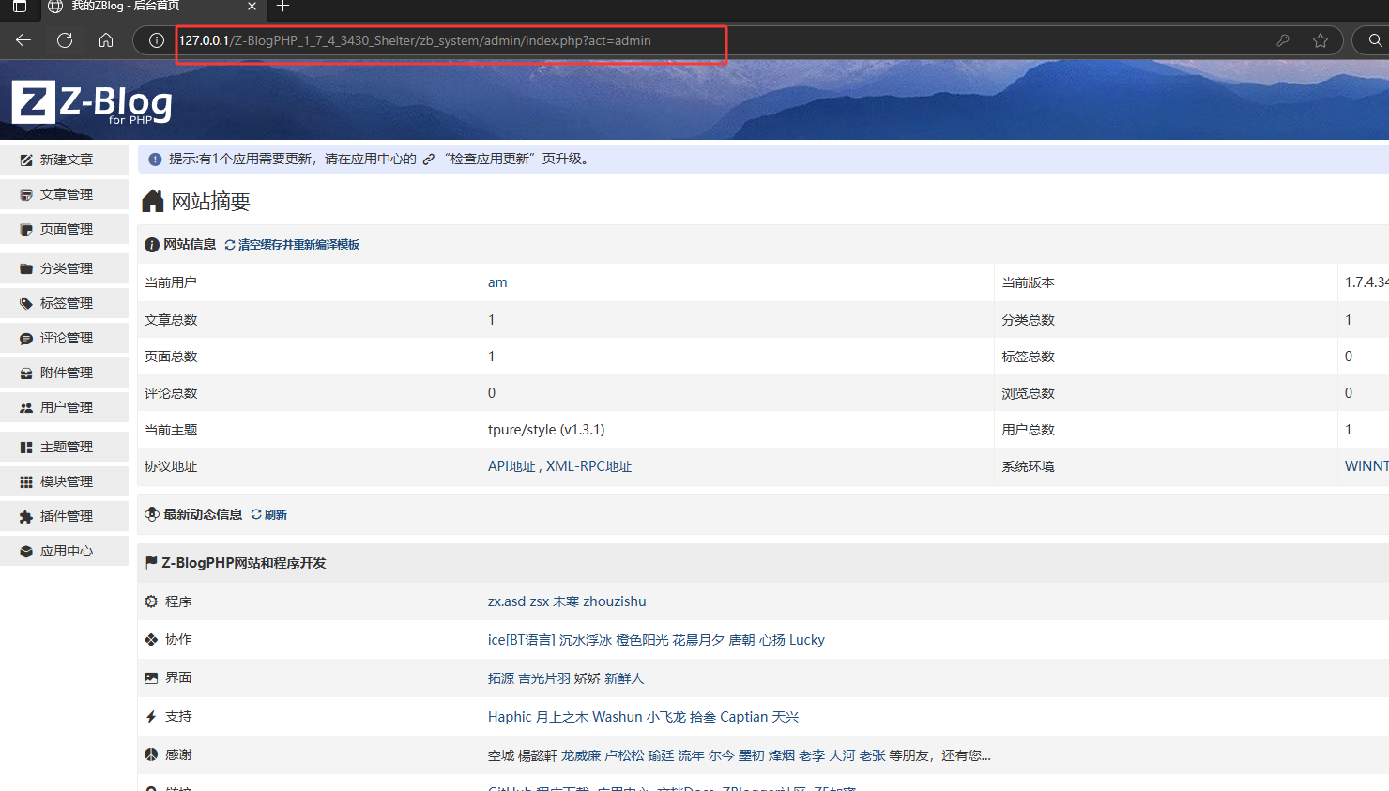Viewport: 1389px width, 791px height.
Task: Close the 我的ZBlog tab
Action: click(252, 7)
